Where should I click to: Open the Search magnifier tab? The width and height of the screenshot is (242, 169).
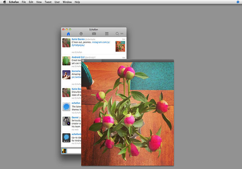(x=117, y=34)
